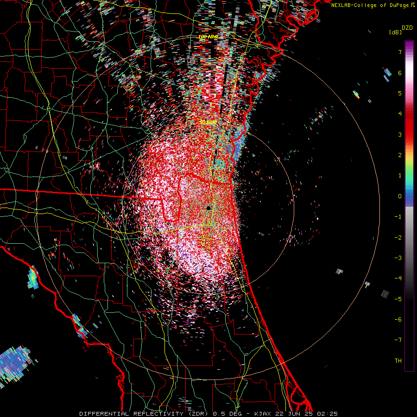The width and height of the screenshot is (417, 417).
Task: Click the 6 value on the color scale
Action: tap(400, 73)
